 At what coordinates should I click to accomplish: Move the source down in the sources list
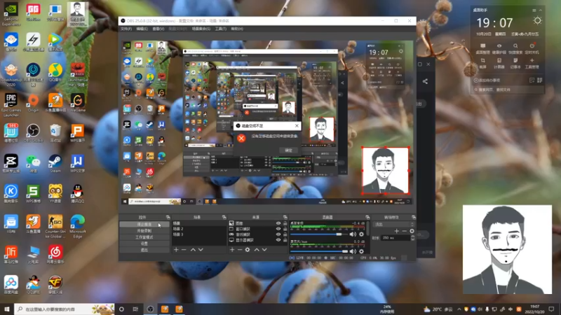pyautogui.click(x=264, y=250)
